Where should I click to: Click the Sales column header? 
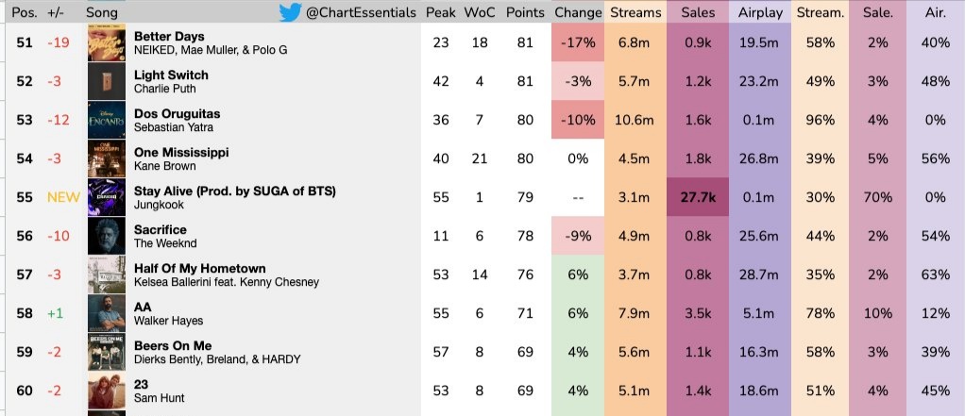tap(698, 12)
